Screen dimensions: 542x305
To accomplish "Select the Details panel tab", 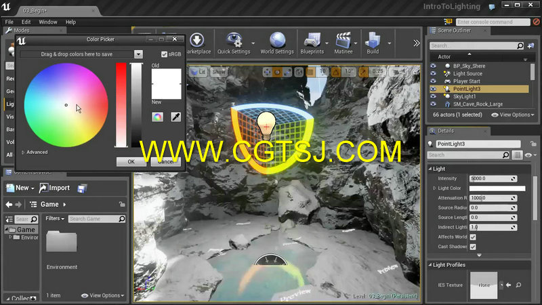I will coord(446,131).
